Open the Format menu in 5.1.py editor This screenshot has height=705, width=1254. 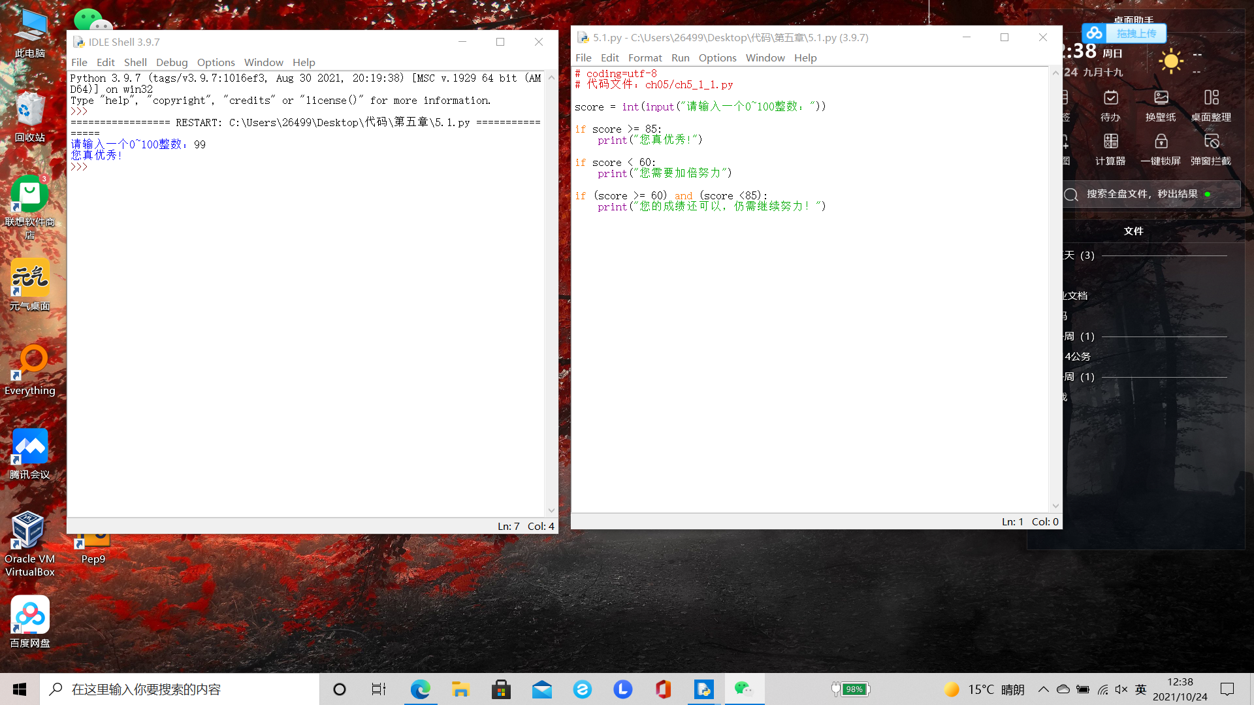coord(645,57)
